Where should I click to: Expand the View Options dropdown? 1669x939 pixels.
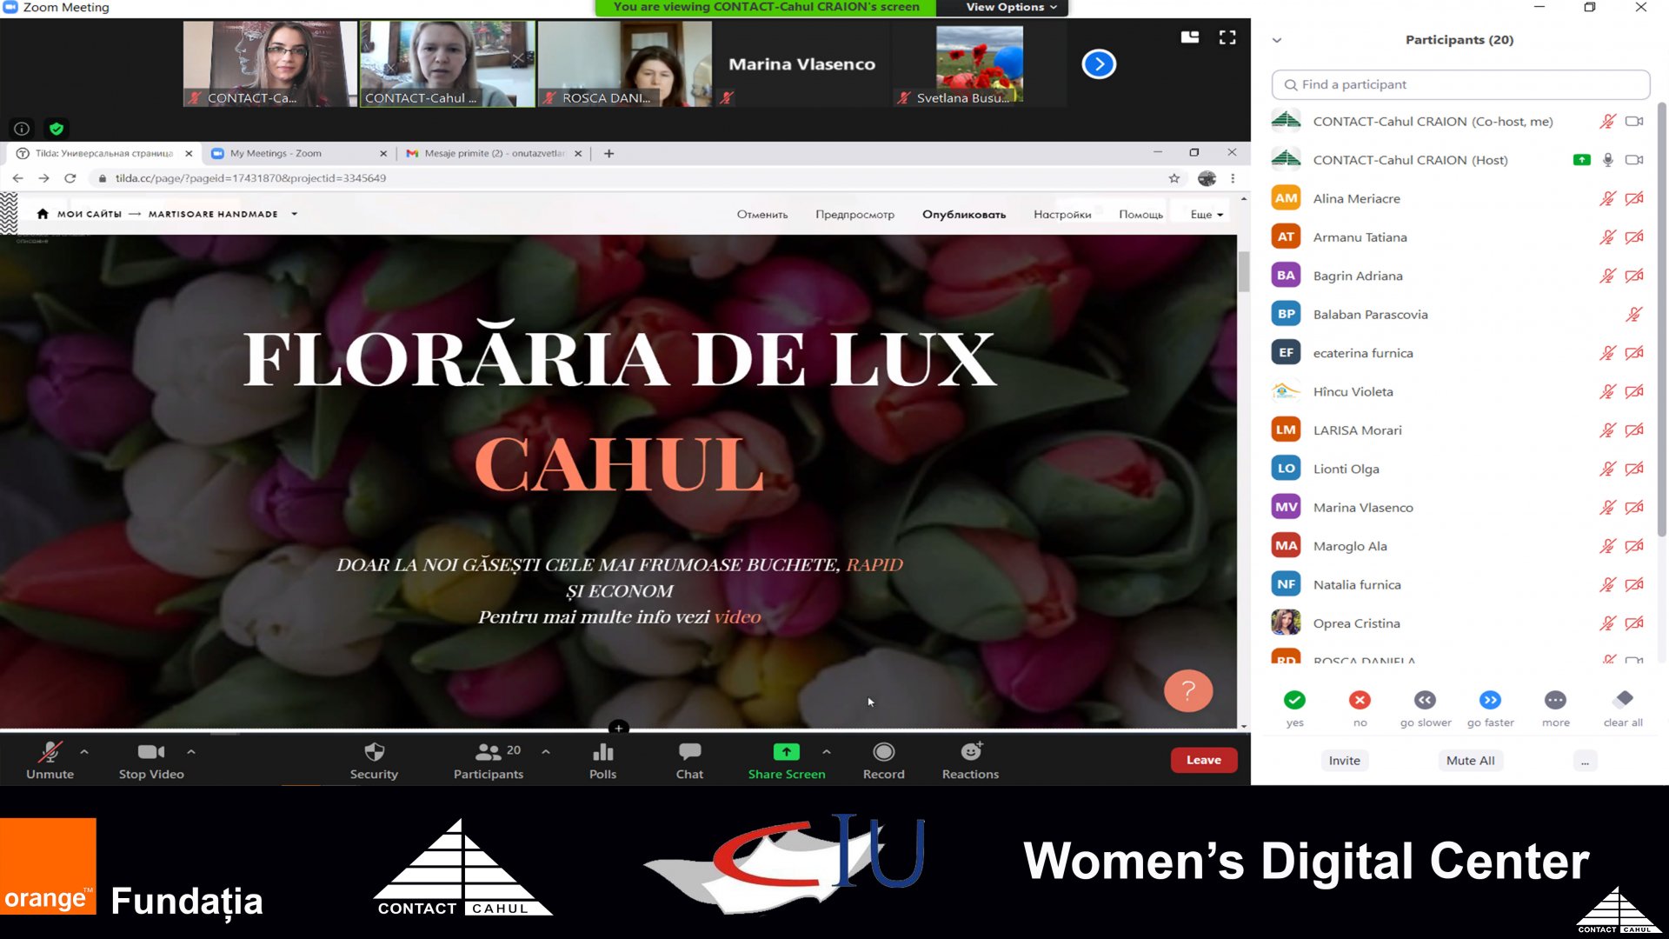[x=1011, y=7]
